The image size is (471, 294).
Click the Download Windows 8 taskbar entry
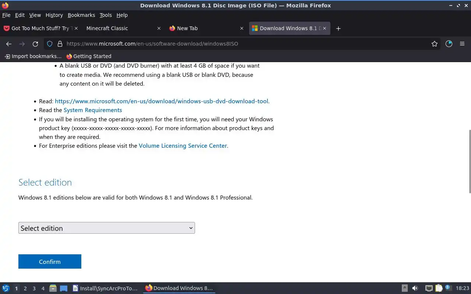coord(179,288)
